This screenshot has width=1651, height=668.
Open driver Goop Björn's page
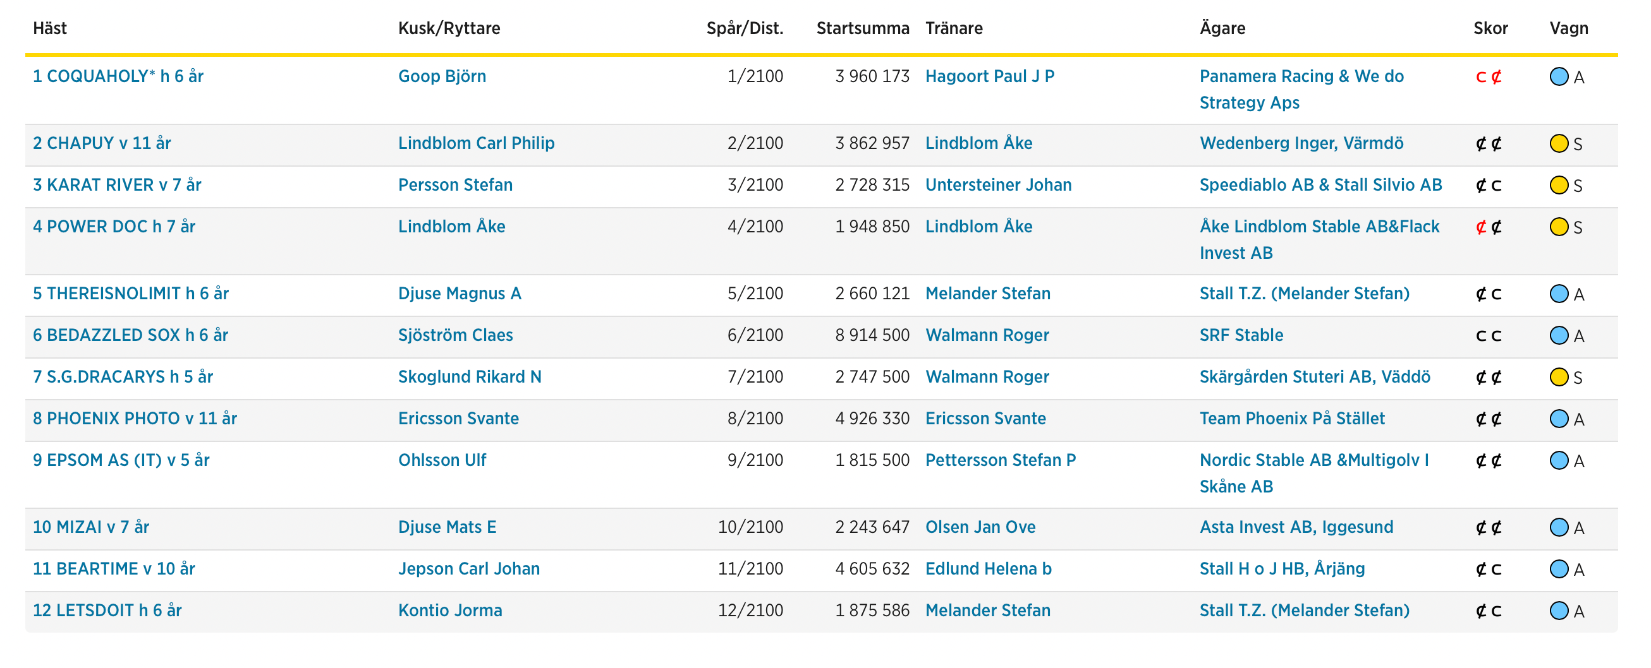[x=442, y=76]
